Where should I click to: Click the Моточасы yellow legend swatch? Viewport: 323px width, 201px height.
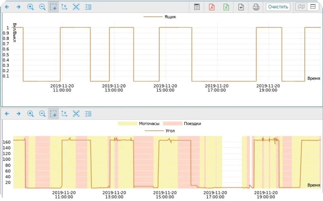click(128, 123)
